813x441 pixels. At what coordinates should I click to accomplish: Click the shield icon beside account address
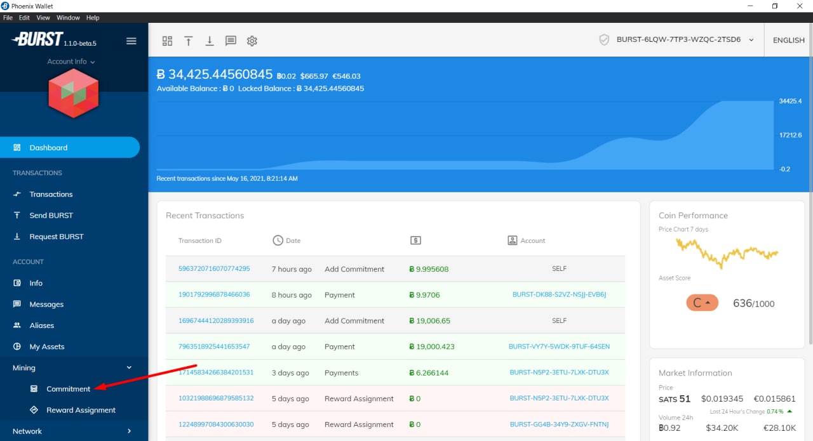605,39
